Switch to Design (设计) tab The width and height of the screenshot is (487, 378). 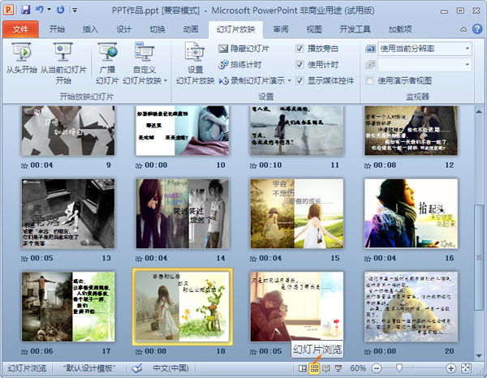tap(124, 29)
